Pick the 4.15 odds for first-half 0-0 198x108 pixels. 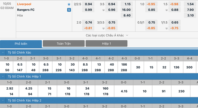[x=124, y=91]
